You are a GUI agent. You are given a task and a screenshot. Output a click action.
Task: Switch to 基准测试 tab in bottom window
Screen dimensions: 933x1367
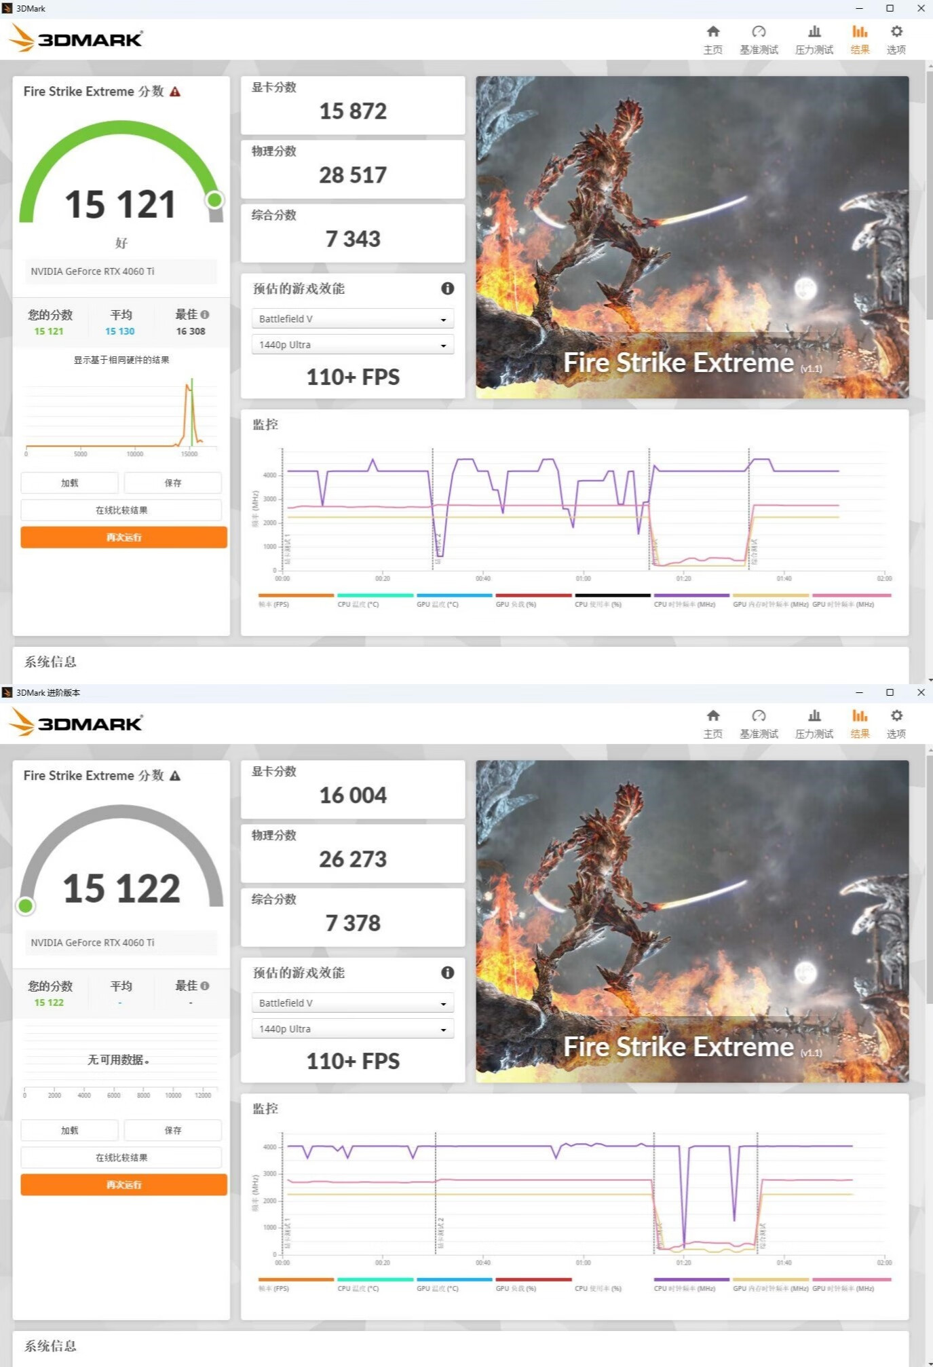759,724
